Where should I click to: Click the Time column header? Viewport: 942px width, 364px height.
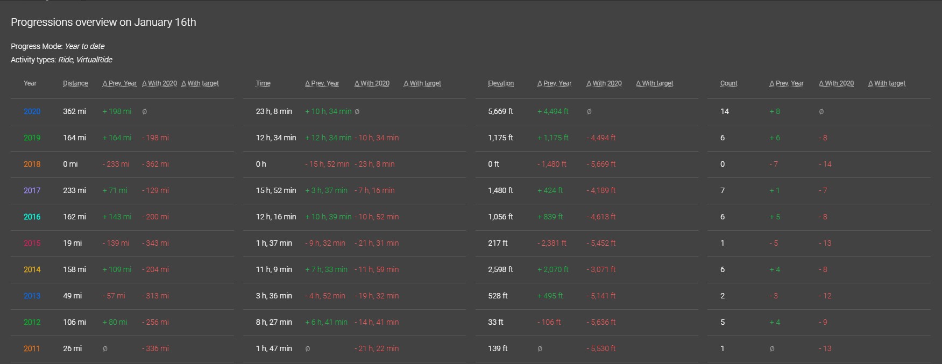tap(263, 83)
